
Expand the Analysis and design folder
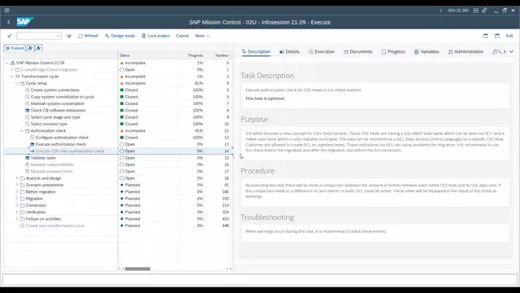(x=17, y=178)
